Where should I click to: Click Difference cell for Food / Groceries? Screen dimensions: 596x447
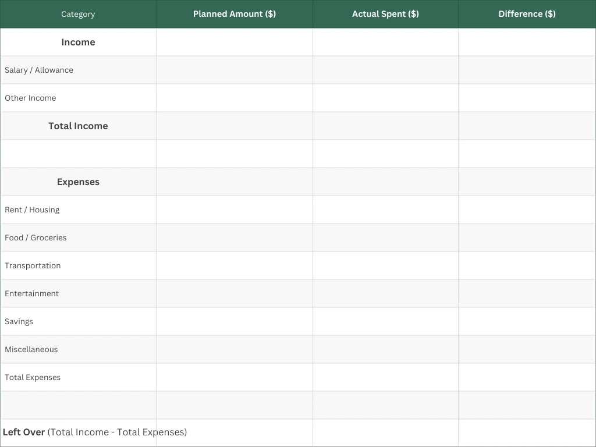[x=527, y=237]
